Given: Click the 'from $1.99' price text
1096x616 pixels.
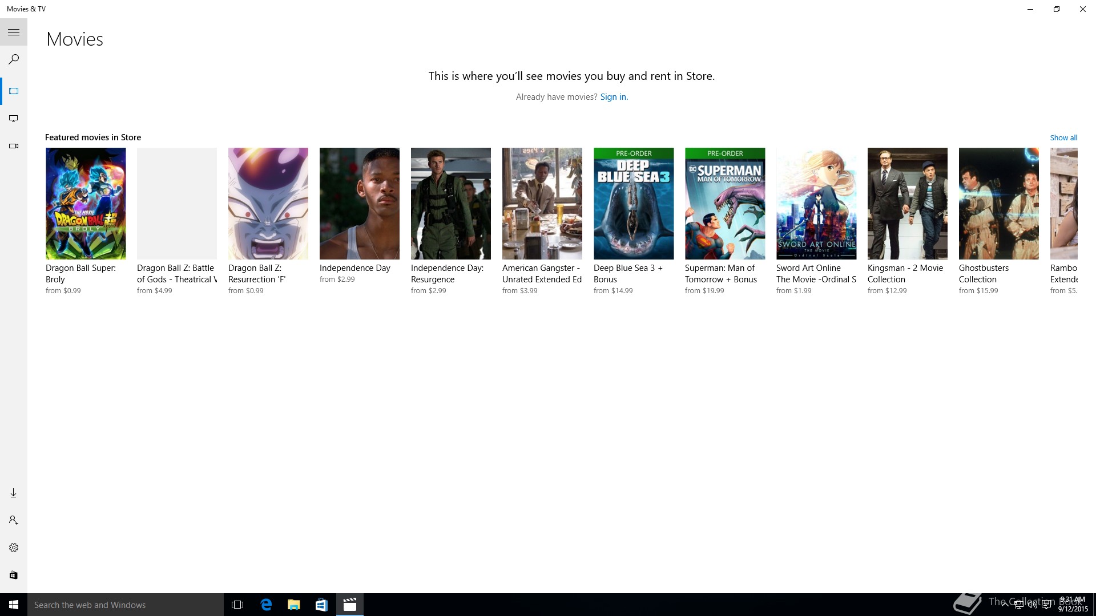Looking at the screenshot, I should (x=794, y=291).
